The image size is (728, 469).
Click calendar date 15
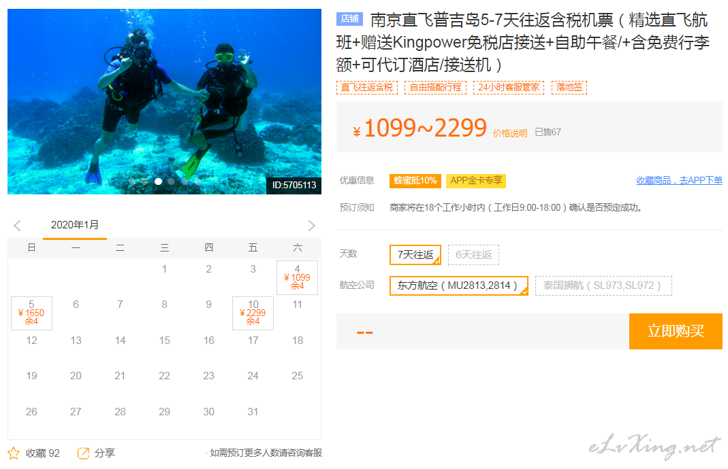point(164,341)
